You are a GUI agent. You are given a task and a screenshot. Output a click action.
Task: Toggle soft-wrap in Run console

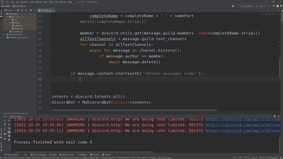[x=9, y=129]
